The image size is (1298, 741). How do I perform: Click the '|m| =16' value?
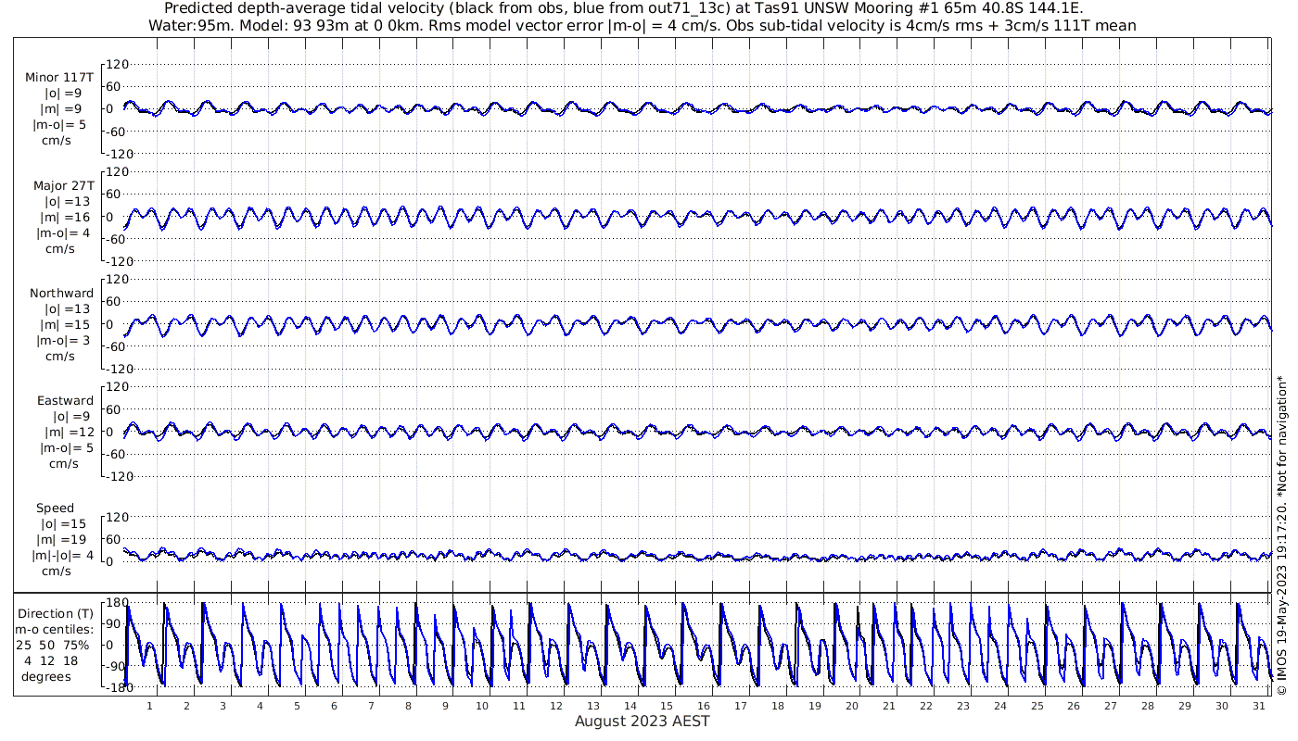[x=67, y=218]
